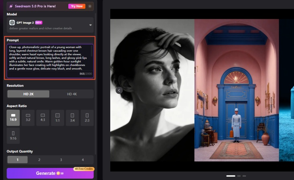This screenshot has height=180, width=294.
Task: Choose the 3:4 aspect ratio
Action: coord(72,118)
